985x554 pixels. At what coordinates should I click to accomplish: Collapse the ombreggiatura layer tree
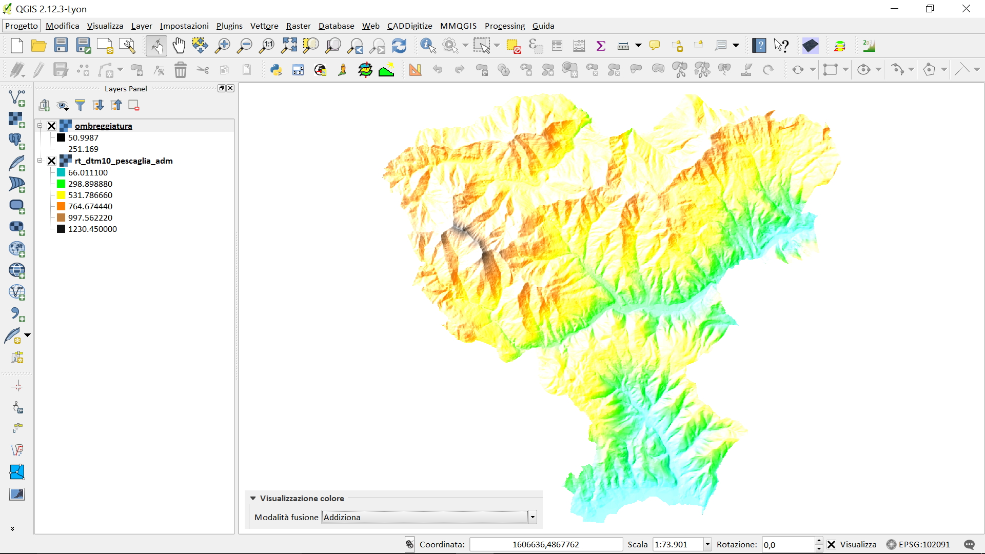click(40, 125)
